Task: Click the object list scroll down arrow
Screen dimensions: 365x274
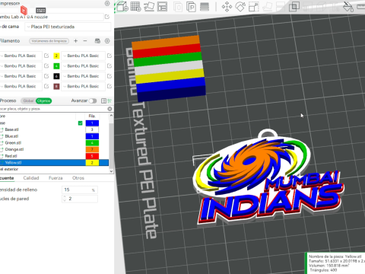Action: (111, 171)
